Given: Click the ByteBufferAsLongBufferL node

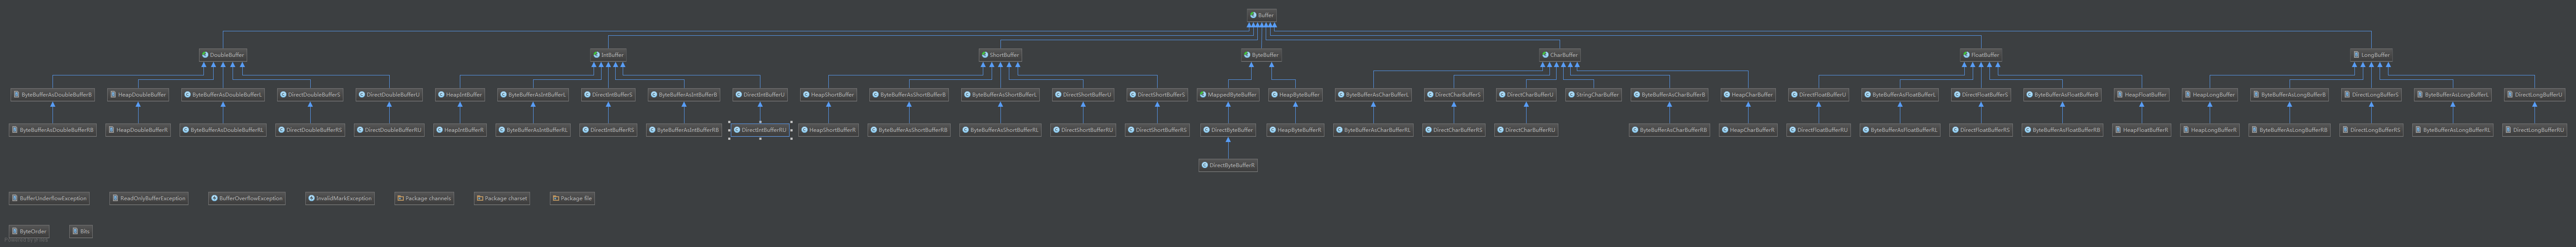Looking at the screenshot, I should 2452,95.
